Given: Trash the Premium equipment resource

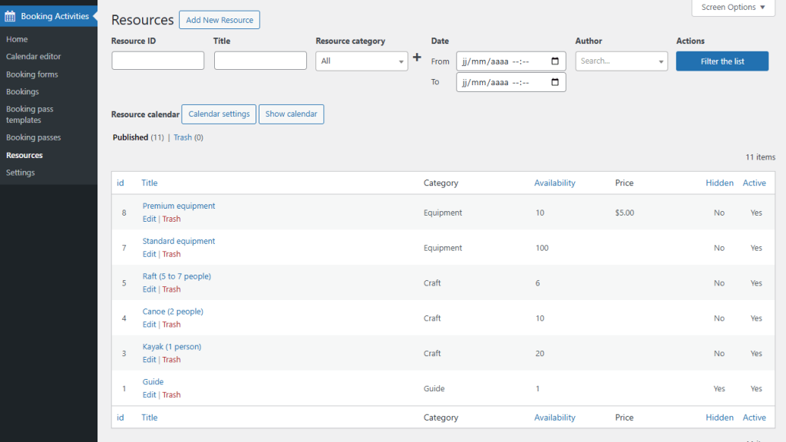Looking at the screenshot, I should (171, 219).
